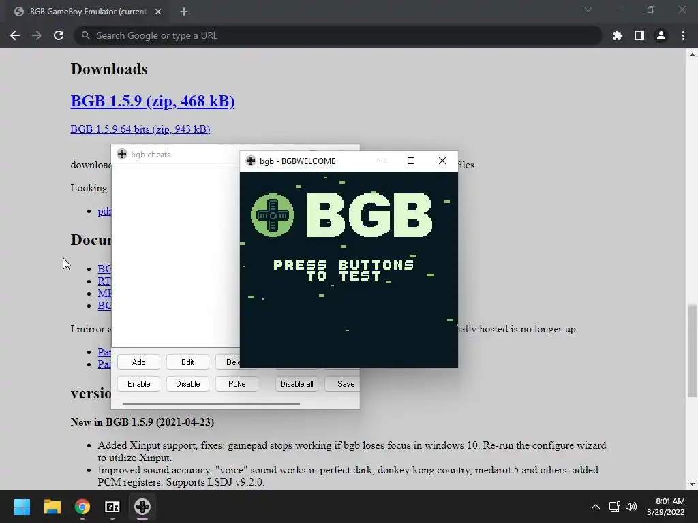Viewport: 698px width, 523px height.
Task: Click Edit in the bgb cheats window
Action: [187, 362]
